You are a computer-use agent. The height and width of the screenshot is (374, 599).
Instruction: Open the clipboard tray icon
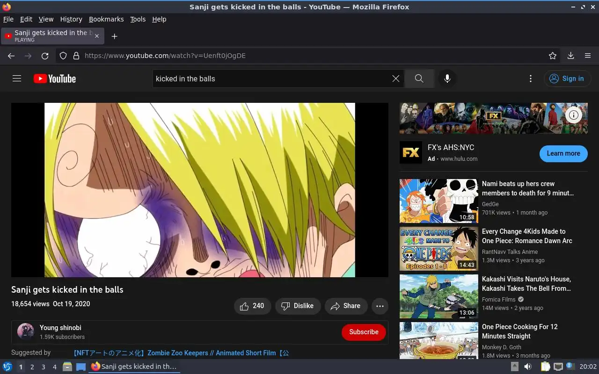tap(546, 367)
